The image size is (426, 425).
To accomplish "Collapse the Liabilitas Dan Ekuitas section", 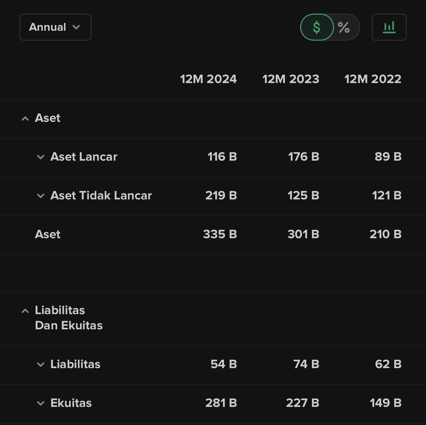I will pos(25,311).
